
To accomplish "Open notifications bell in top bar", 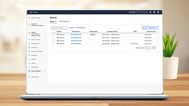I will click(x=158, y=12).
